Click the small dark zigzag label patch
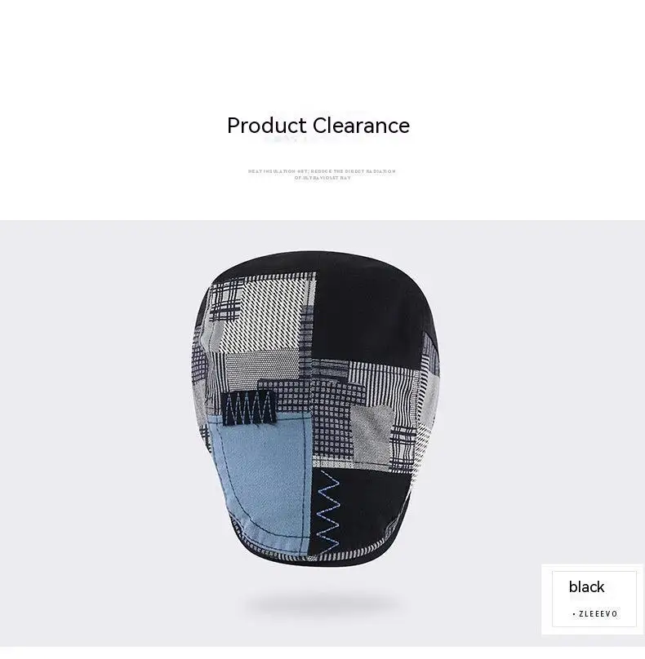 coord(249,408)
